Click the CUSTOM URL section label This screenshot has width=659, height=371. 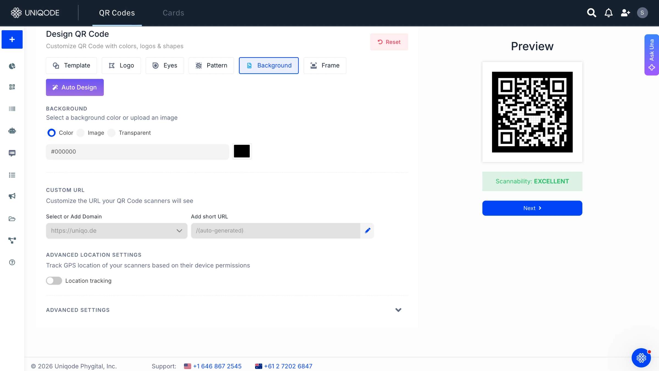[65, 190]
